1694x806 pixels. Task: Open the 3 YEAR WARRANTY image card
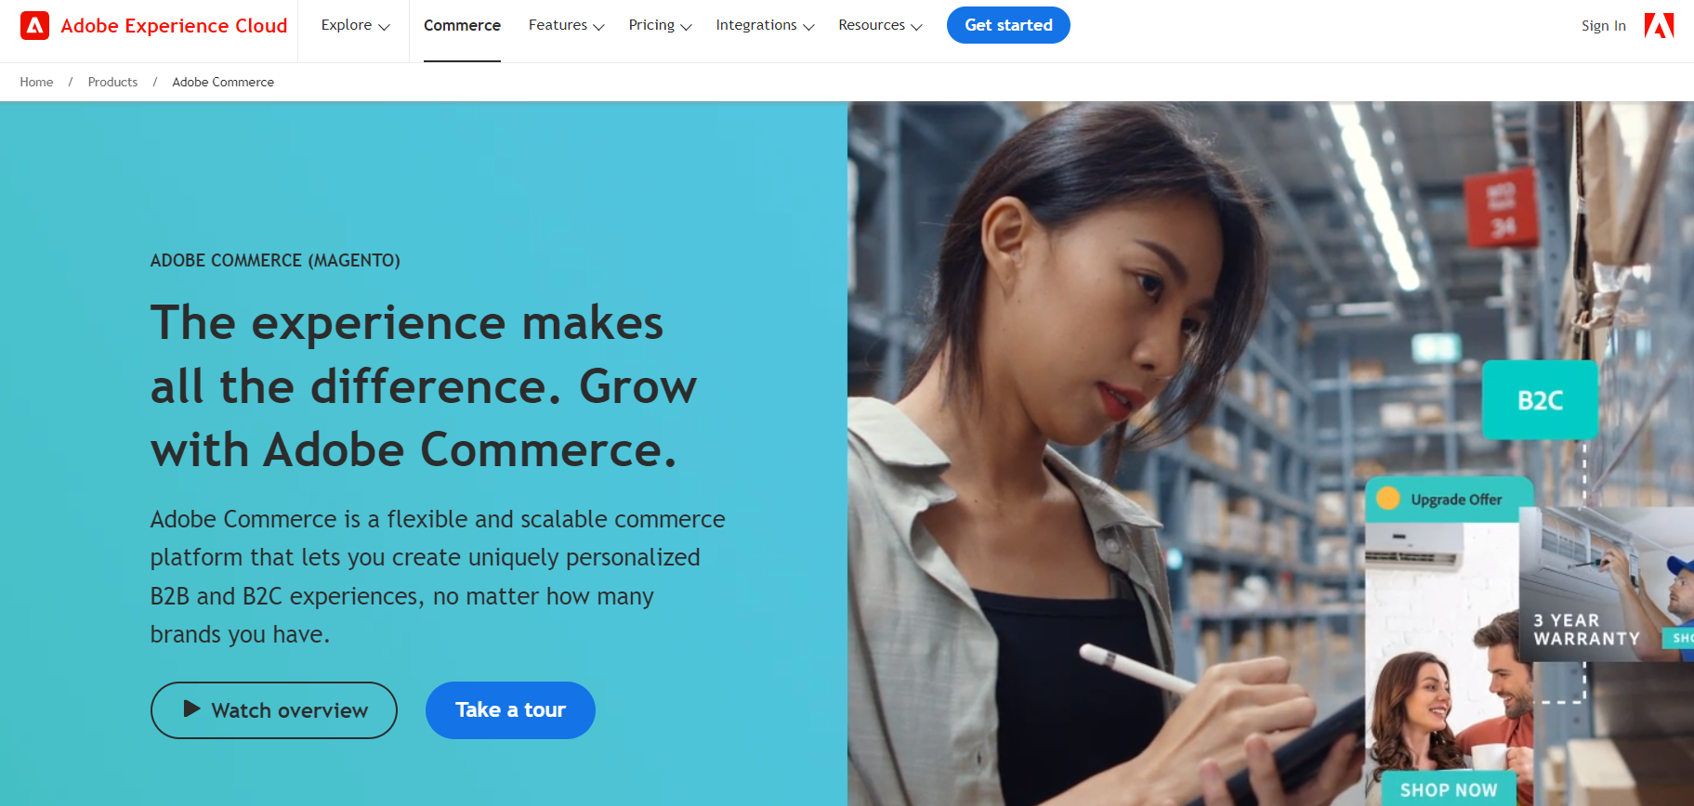point(1607,585)
